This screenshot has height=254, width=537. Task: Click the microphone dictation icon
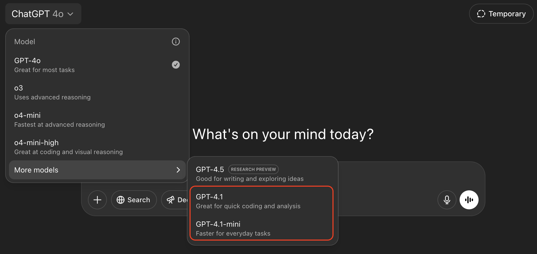click(447, 200)
